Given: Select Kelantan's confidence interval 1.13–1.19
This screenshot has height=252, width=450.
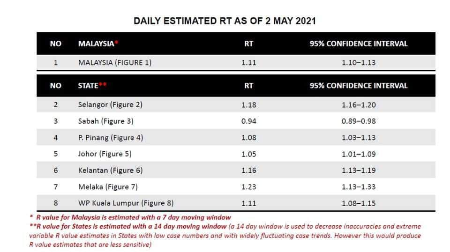Looking at the screenshot, I should click(359, 170).
